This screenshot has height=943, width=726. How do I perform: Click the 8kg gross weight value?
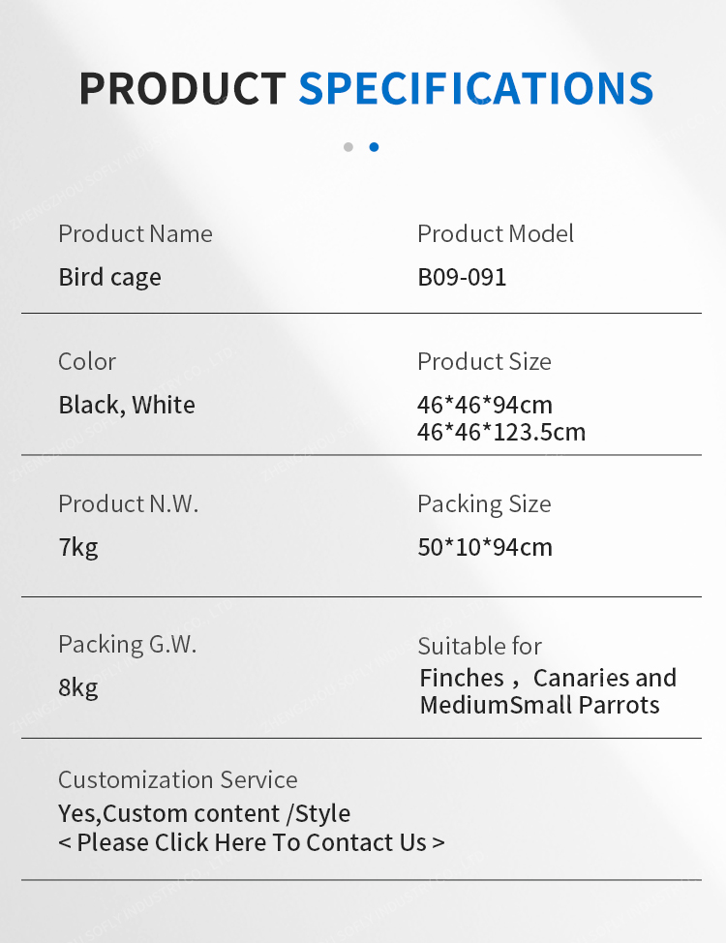[78, 687]
